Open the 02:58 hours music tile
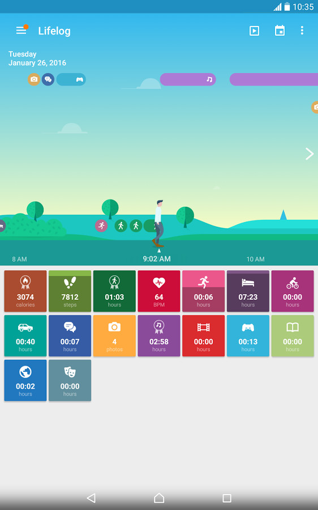318x510 pixels. [159, 335]
